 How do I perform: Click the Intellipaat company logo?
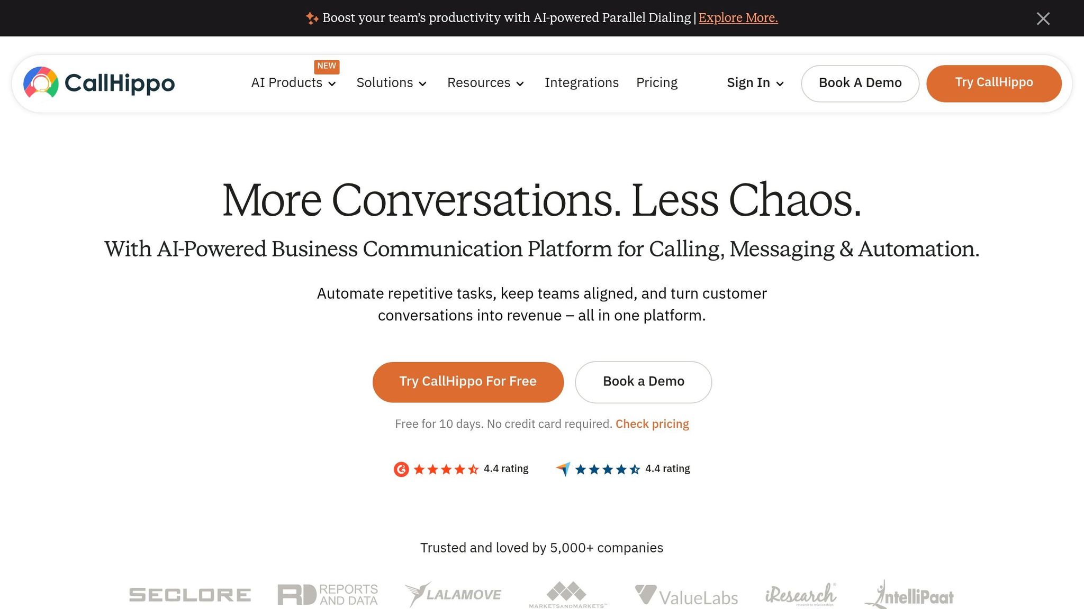pos(909,596)
